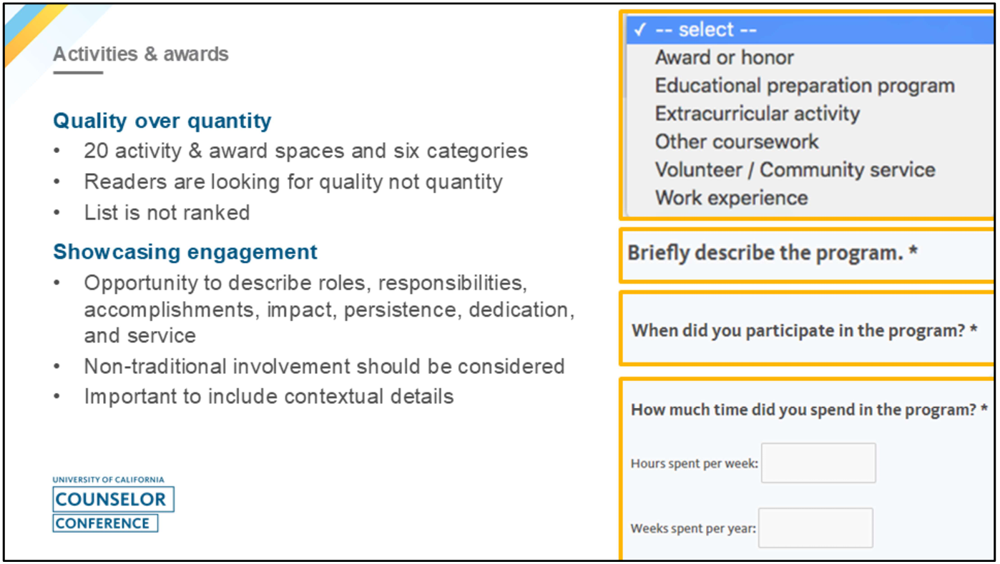Click the checkmark icon beside "-- select --"

tap(640, 30)
